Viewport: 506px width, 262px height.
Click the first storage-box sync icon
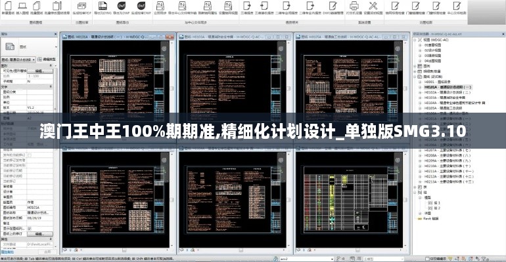[x=160, y=6]
